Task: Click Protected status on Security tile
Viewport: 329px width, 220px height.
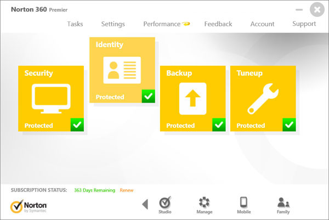Action: (38, 126)
